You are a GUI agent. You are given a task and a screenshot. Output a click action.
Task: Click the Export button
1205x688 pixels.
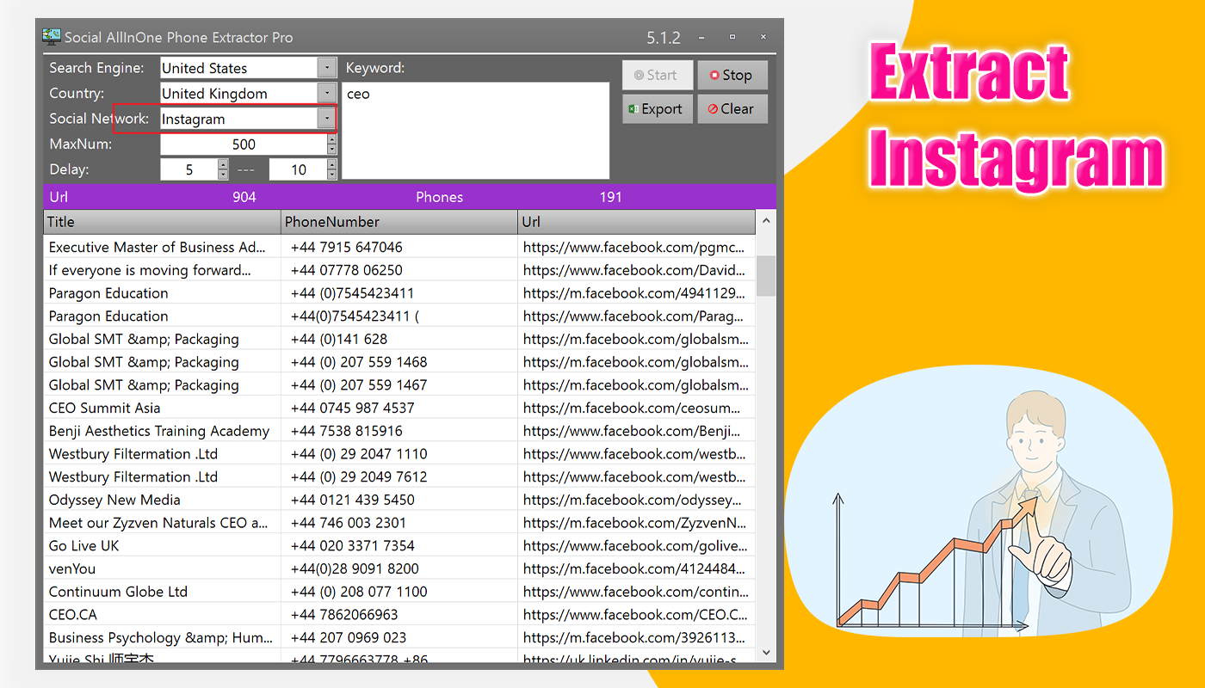tap(657, 108)
